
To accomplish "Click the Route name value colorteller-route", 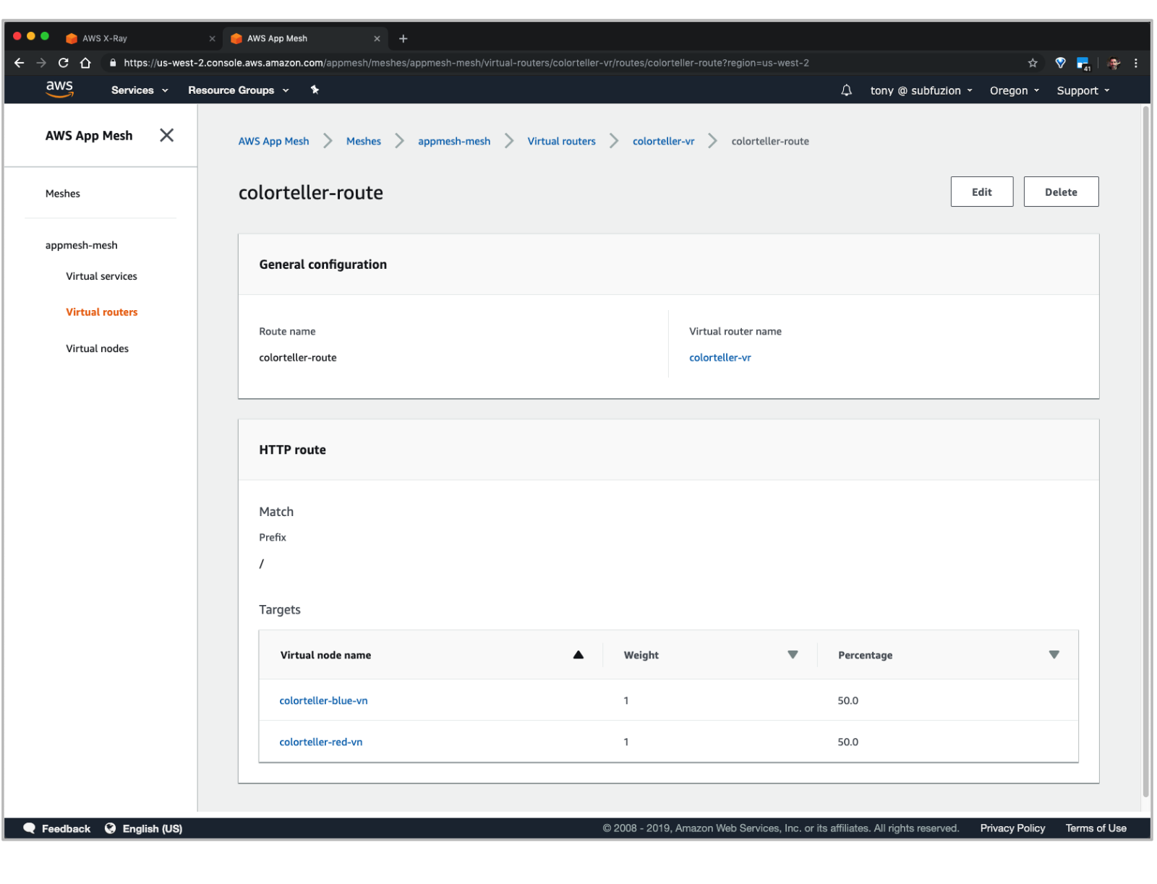I will pyautogui.click(x=298, y=358).
